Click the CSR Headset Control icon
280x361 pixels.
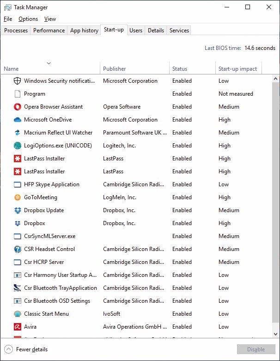(x=17, y=249)
